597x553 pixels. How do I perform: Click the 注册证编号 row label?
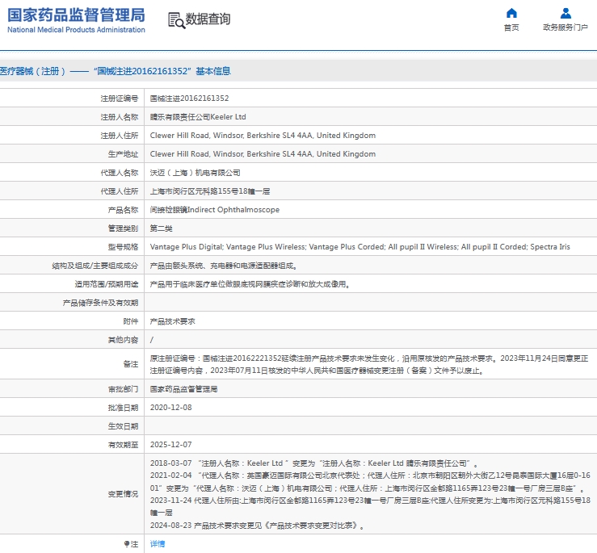coord(120,98)
